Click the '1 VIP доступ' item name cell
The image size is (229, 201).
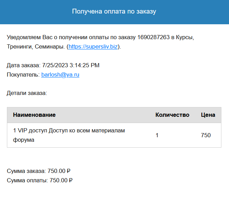pos(69,135)
